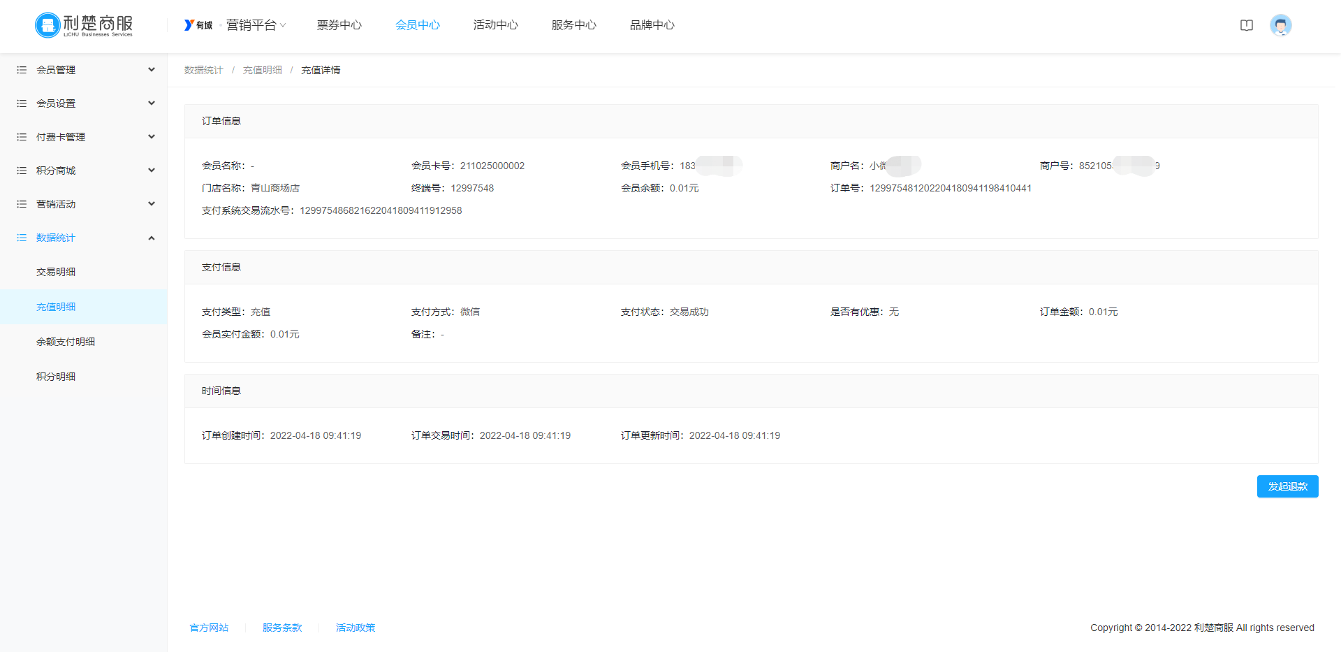This screenshot has width=1341, height=652.
Task: Expand the 会员设置 chevron
Action: [152, 103]
